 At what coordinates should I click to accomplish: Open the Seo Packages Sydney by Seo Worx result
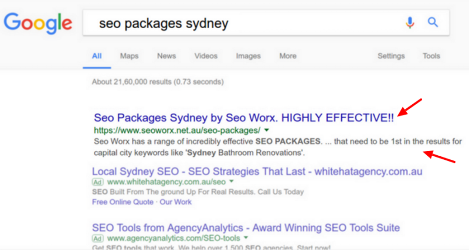click(x=243, y=117)
